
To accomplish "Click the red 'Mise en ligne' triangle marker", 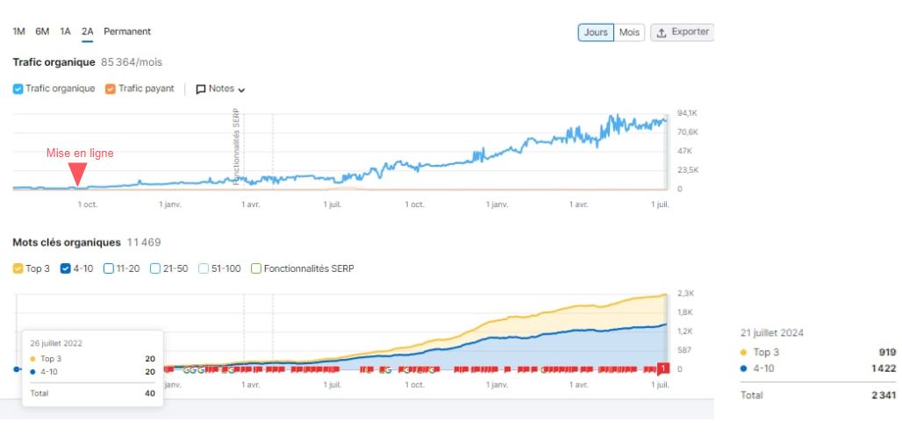I will pyautogui.click(x=77, y=178).
